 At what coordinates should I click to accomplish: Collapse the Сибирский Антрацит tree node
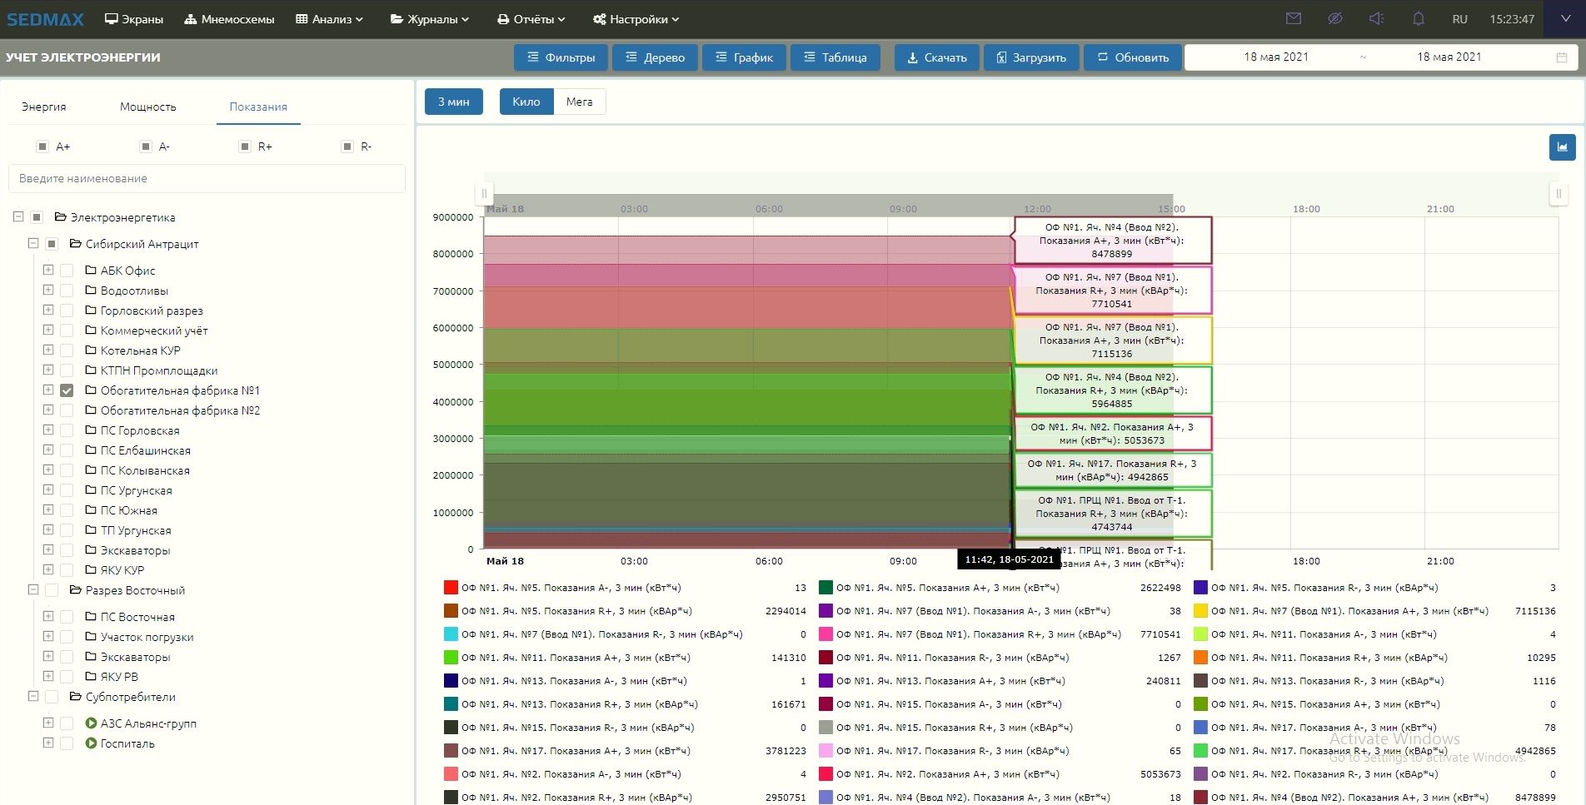[33, 244]
